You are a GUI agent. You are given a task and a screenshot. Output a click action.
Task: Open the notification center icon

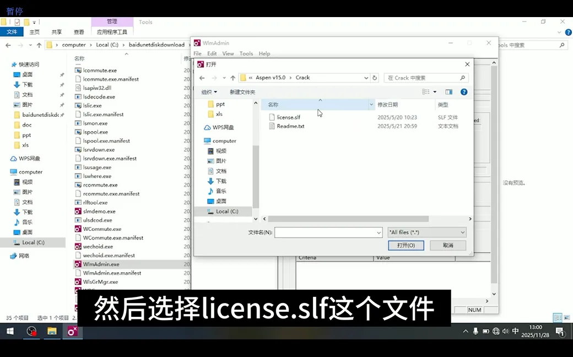point(559,332)
